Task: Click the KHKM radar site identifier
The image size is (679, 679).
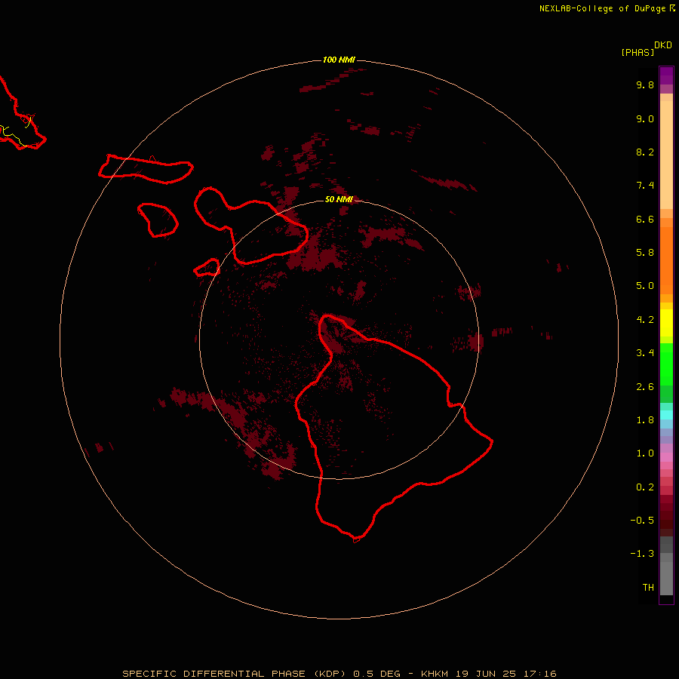Action: (x=435, y=674)
